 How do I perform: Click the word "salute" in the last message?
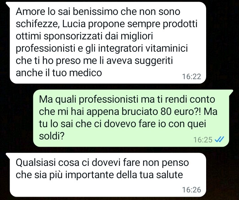click(169, 175)
